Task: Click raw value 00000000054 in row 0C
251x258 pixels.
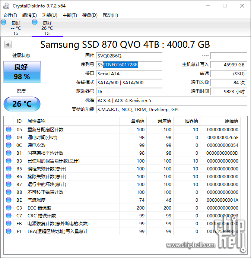Action: click(x=223, y=145)
